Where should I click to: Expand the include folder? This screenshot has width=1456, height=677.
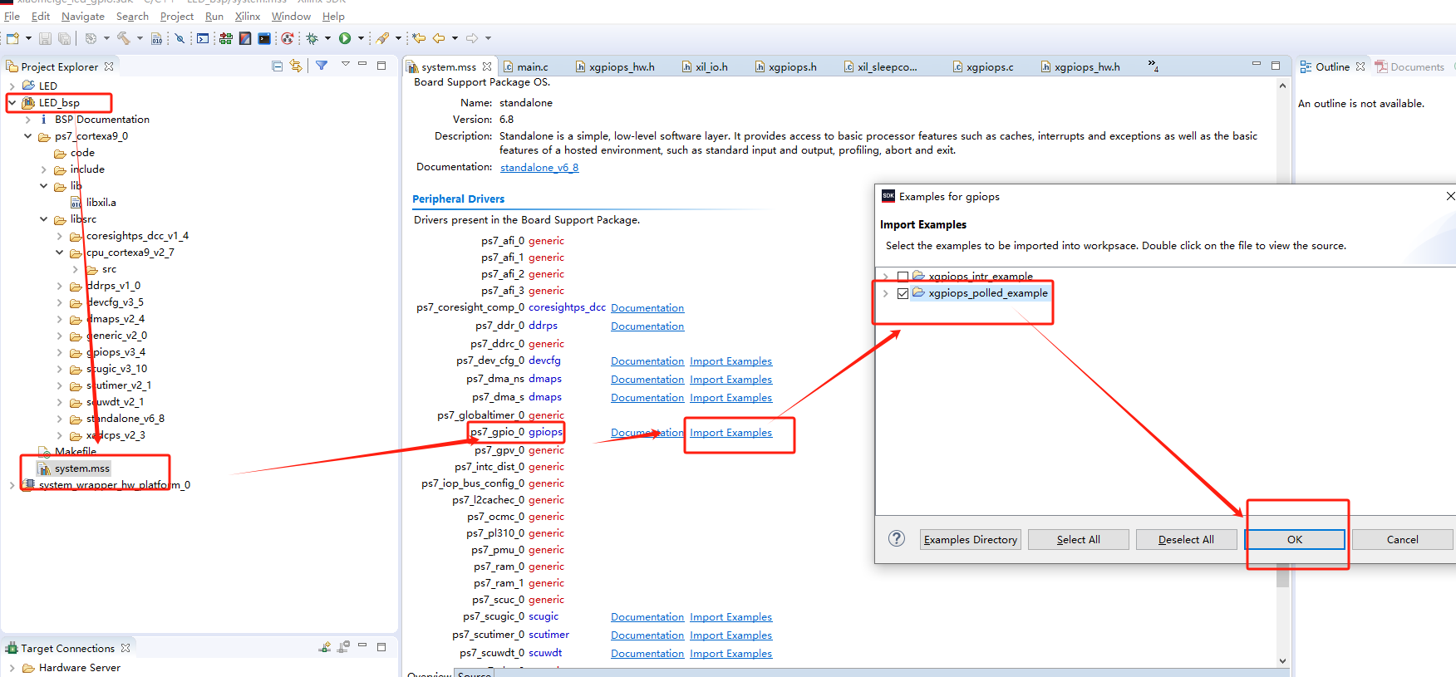tap(44, 169)
